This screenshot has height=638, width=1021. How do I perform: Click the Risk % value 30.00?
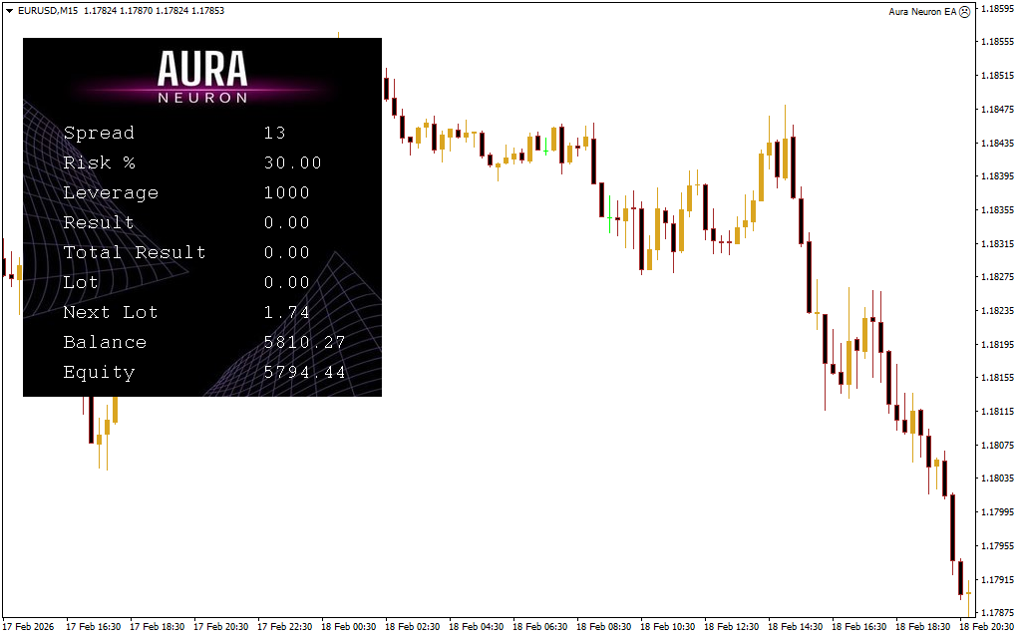click(292, 162)
